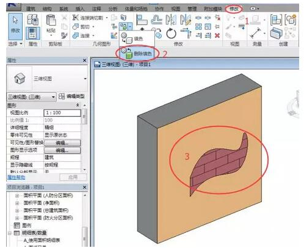Open the paint tool dropdown arrow
This screenshot has width=304, height=248.
click(130, 26)
